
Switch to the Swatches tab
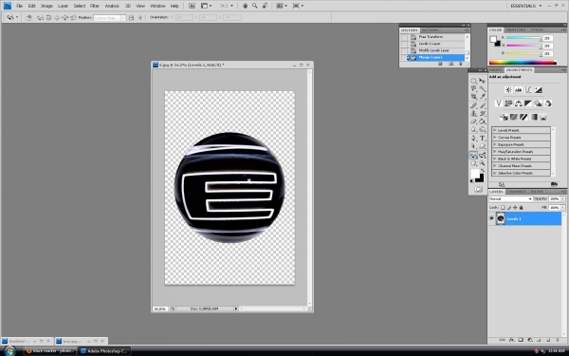(516, 29)
